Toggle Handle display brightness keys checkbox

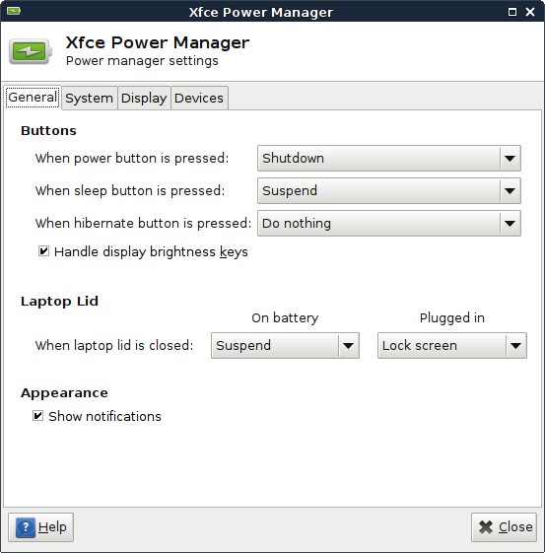coord(43,251)
